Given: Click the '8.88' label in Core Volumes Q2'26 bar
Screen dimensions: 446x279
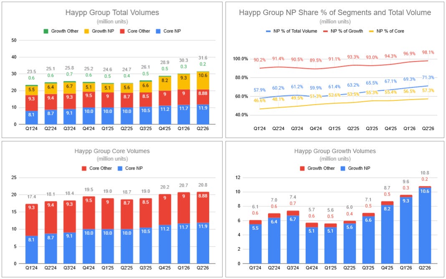Looking at the screenshot, I should pyautogui.click(x=203, y=196).
